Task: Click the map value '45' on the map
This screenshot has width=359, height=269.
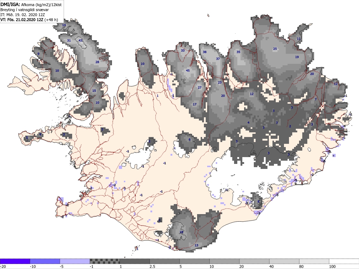Action: [x=188, y=71]
